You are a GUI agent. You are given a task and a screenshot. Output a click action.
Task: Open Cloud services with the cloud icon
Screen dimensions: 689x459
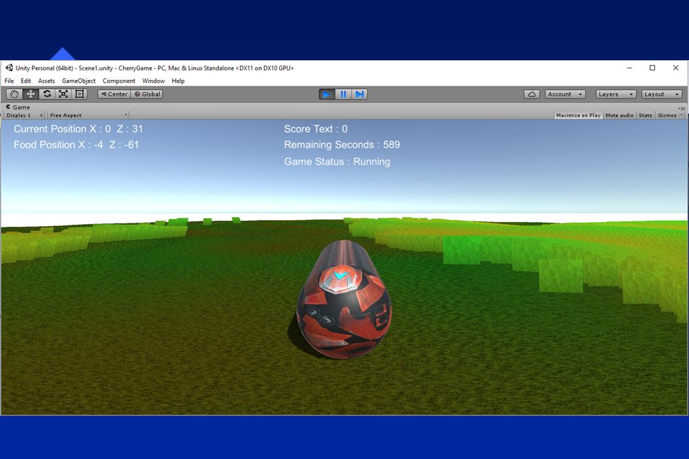pos(532,94)
